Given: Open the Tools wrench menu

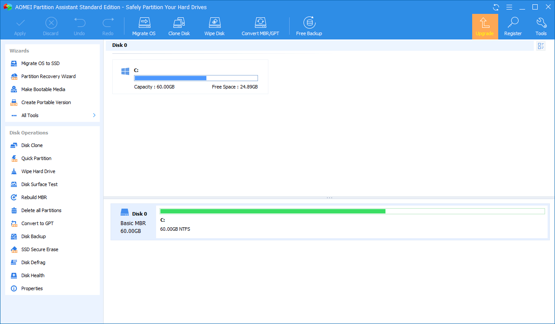Looking at the screenshot, I should pos(541,26).
